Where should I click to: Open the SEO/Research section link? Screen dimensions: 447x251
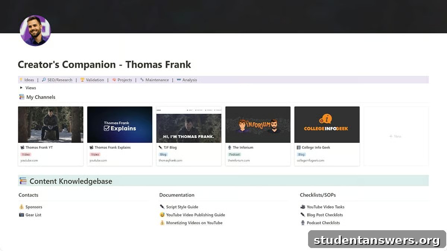pyautogui.click(x=60, y=80)
